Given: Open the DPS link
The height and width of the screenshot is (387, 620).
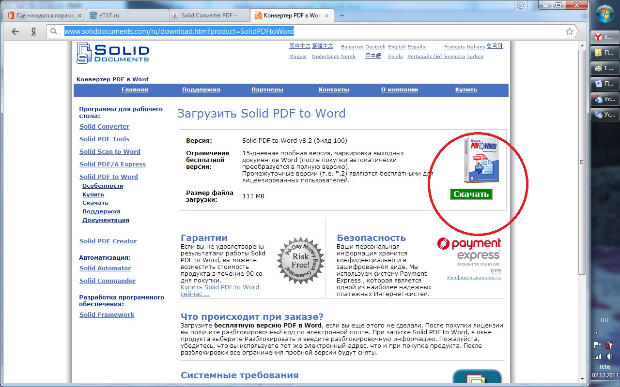Looking at the screenshot, I should [x=496, y=271].
